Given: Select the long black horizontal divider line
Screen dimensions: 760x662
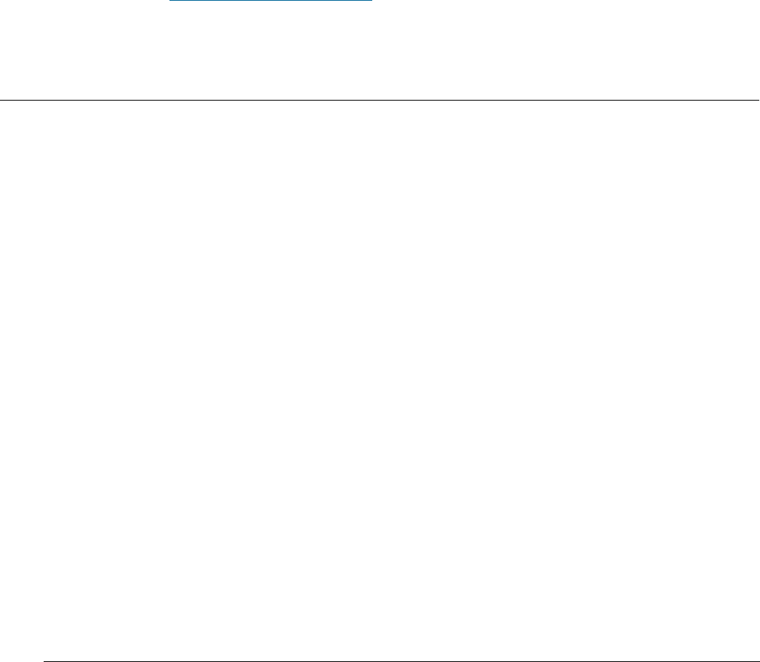Looking at the screenshot, I should point(380,101).
